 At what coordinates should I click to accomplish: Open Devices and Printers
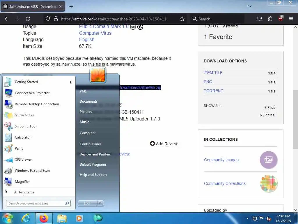95,154
